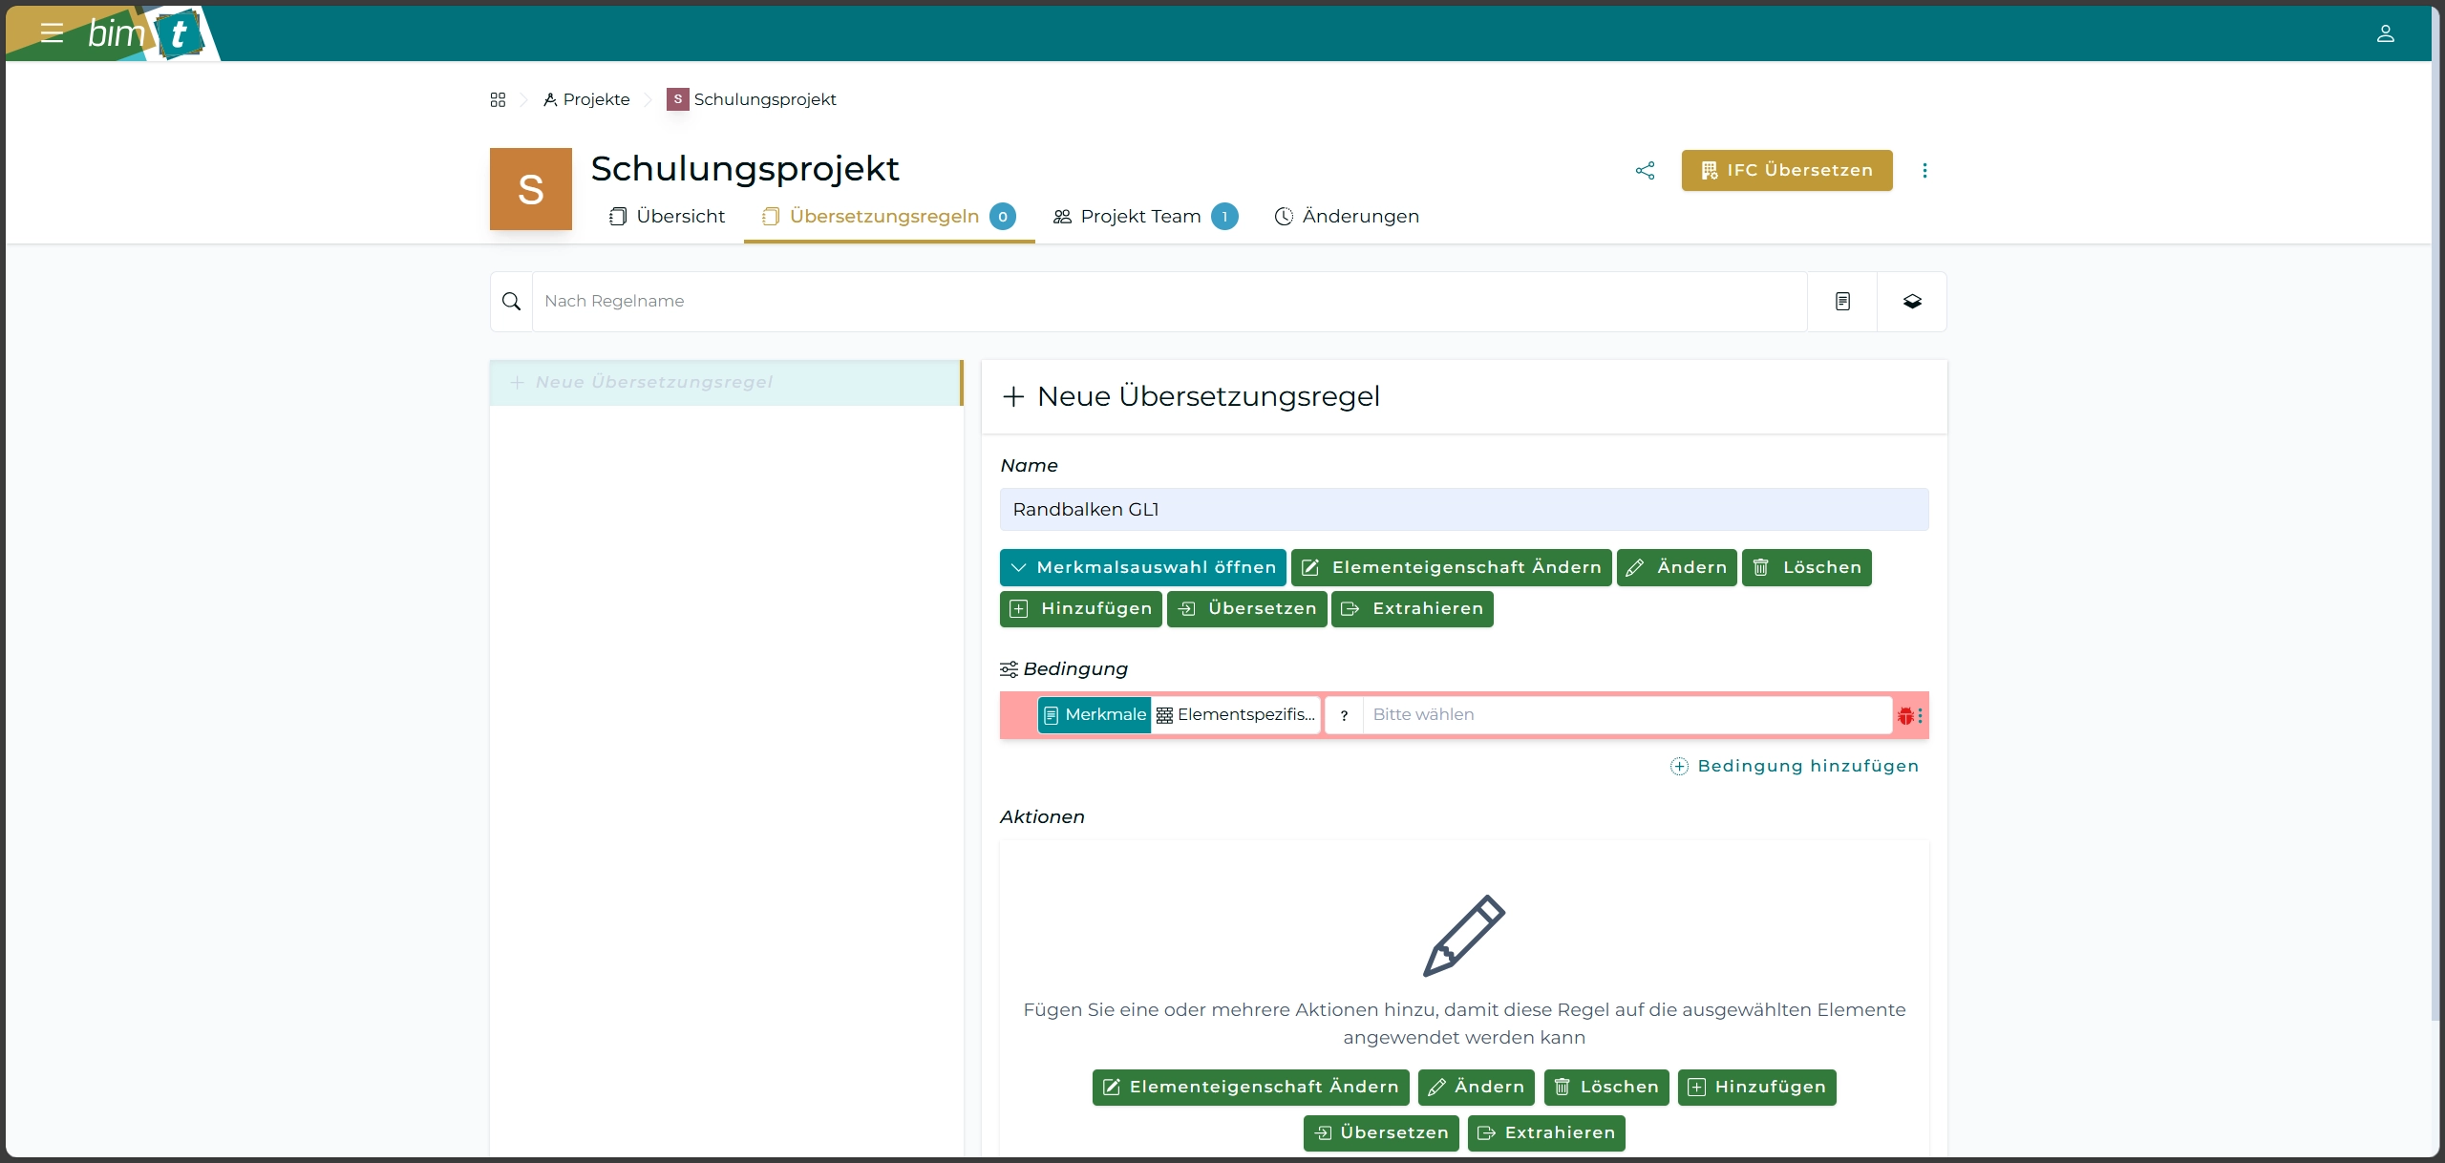Switch to the Übersicht tab
This screenshot has height=1163, width=2445.
coord(668,217)
